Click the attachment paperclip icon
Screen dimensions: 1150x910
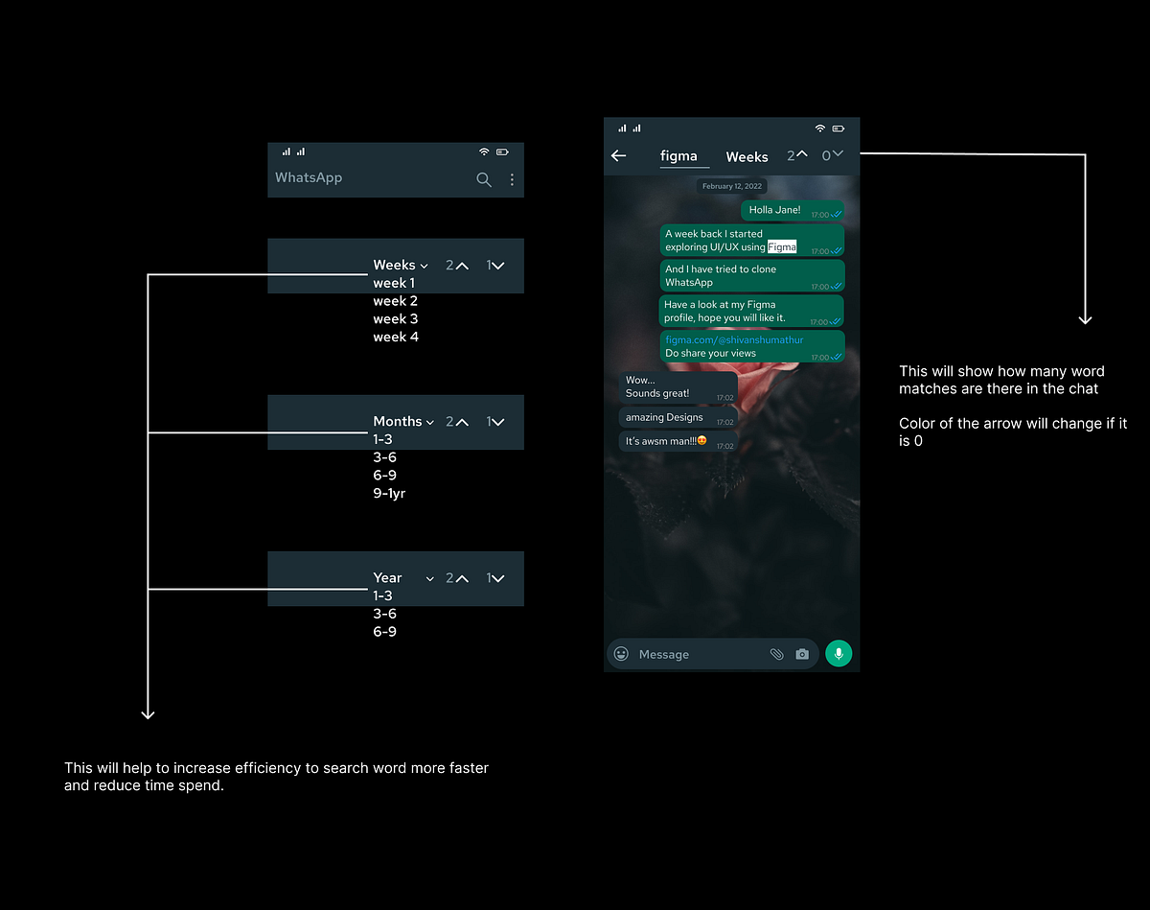[x=777, y=653]
